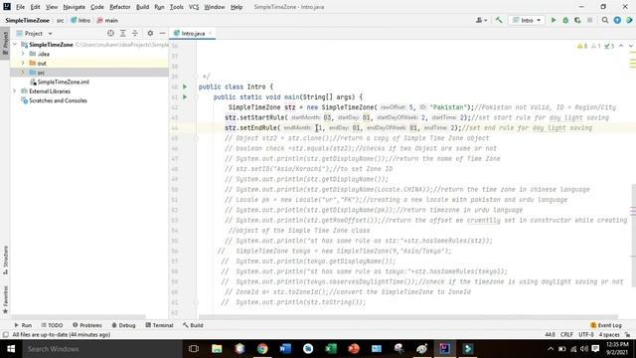Click the Build hammer icon
The image size is (636, 358).
pyautogui.click(x=499, y=20)
